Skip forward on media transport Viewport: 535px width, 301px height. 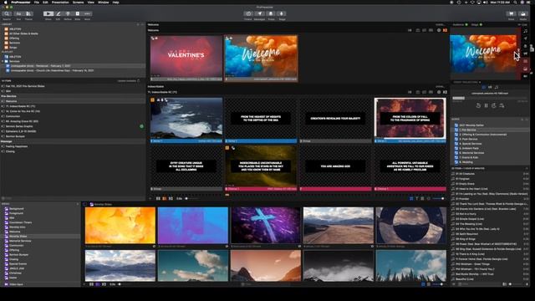(x=494, y=106)
